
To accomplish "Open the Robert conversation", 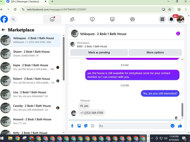I will [x=30, y=81].
